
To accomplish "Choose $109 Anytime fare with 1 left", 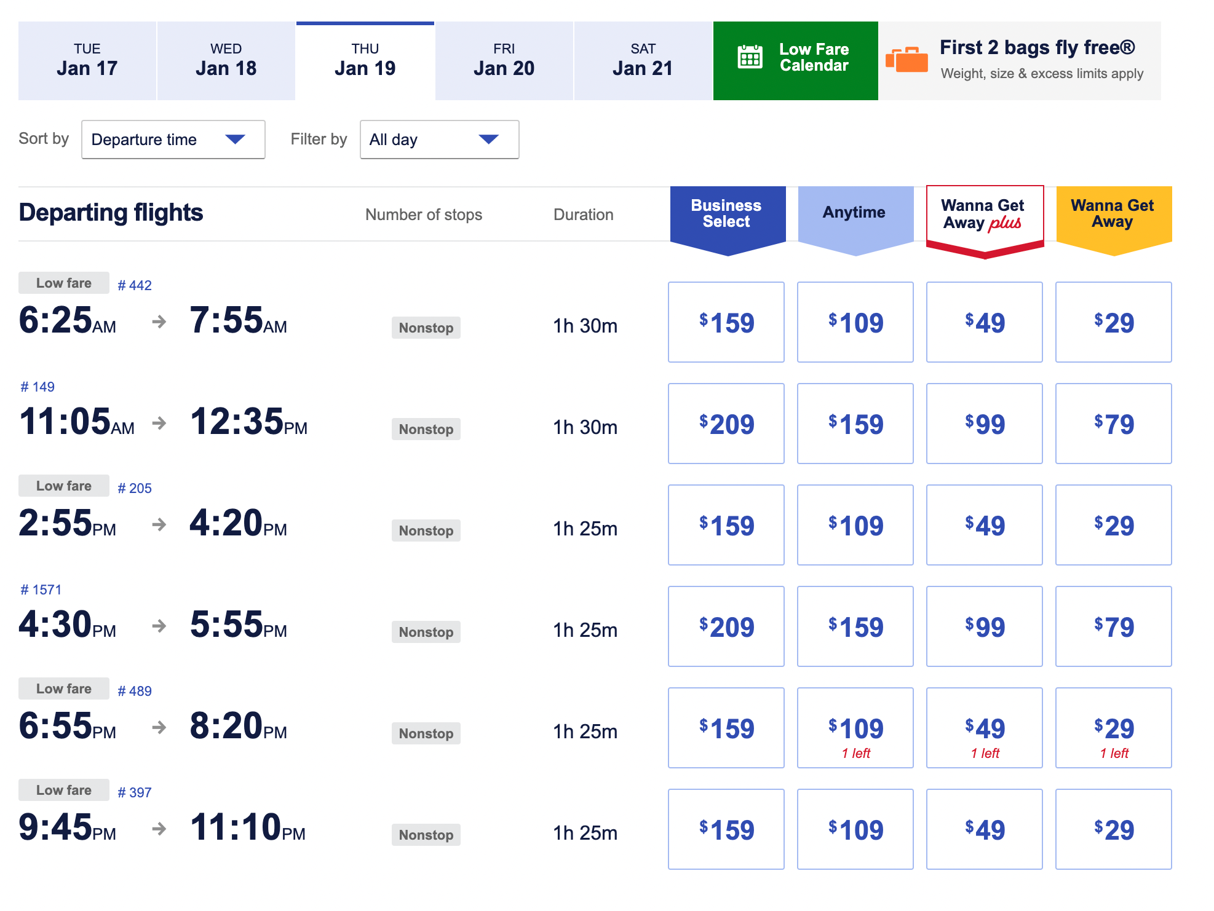I will [855, 728].
